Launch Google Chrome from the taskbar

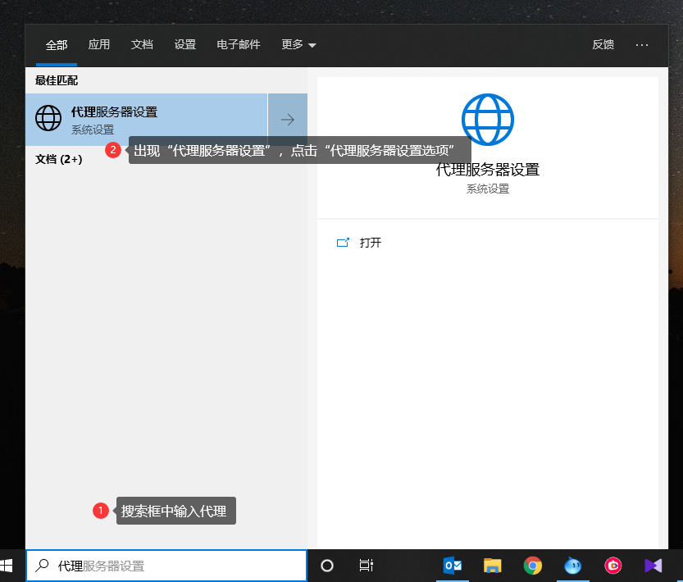click(x=533, y=566)
